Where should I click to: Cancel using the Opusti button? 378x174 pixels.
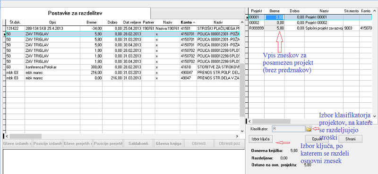coord(317,139)
